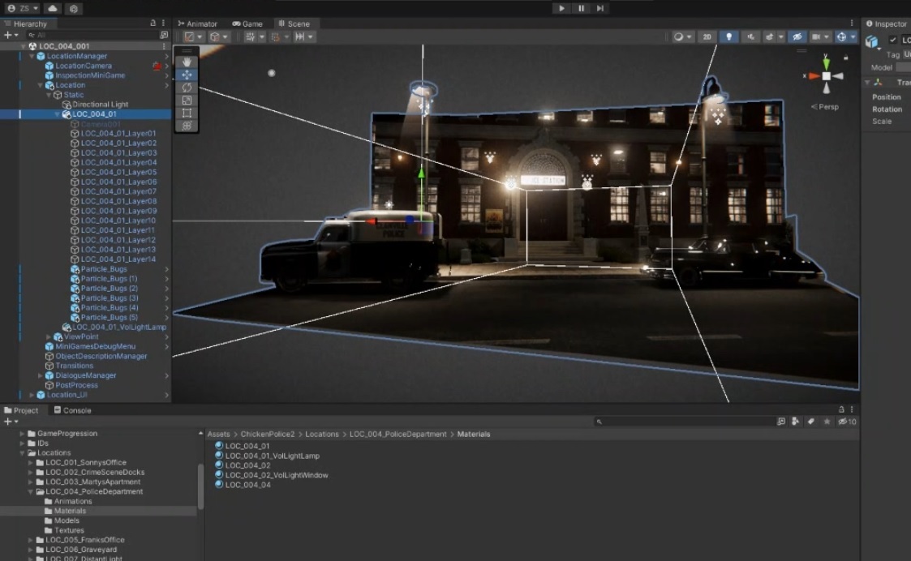Click the red X axis cone on gizmo
The height and width of the screenshot is (561, 911).
pyautogui.click(x=814, y=76)
